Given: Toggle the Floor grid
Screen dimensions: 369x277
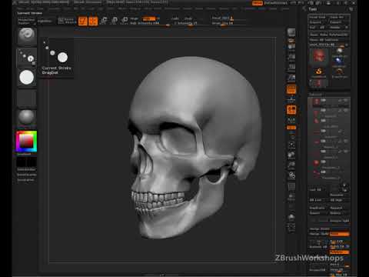Looking at the screenshot, I should tap(291, 98).
